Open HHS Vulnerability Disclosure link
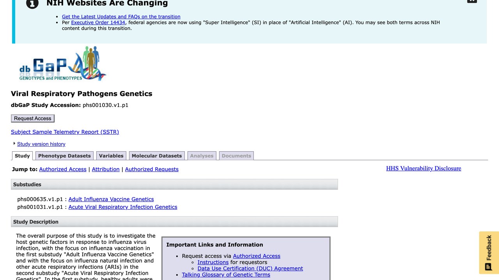This screenshot has height=280, width=499. 424,168
